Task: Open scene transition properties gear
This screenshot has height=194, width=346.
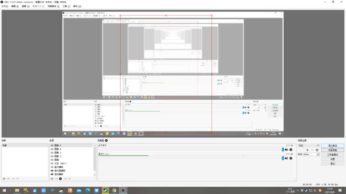Action: (317, 150)
